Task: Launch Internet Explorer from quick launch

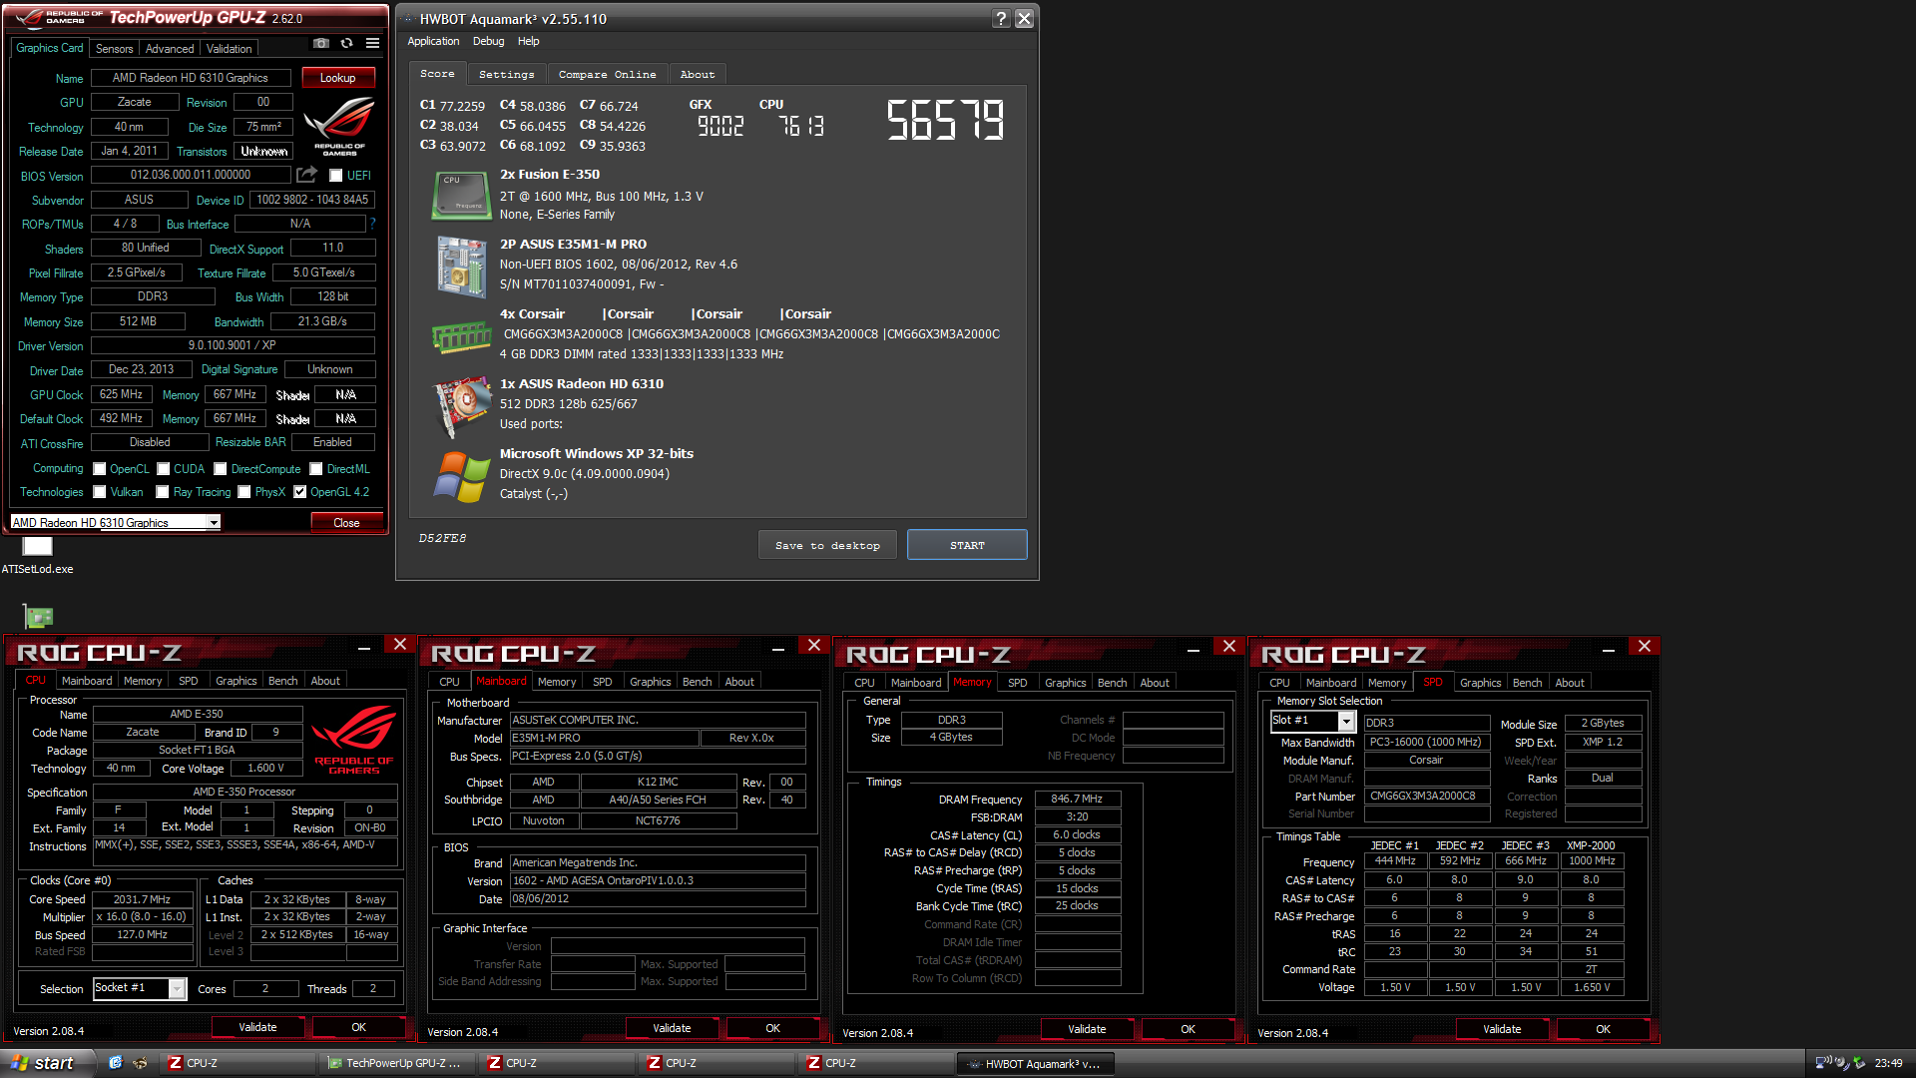Action: (116, 1063)
